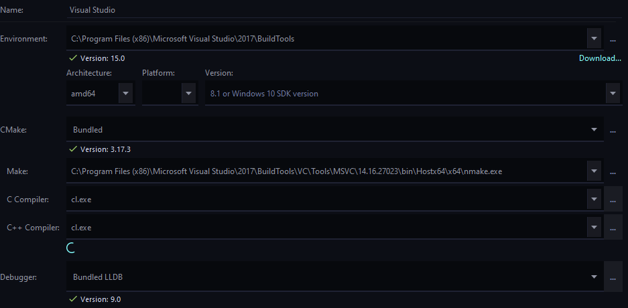Click browse ellipsis beside C++ Compiler field

613,228
